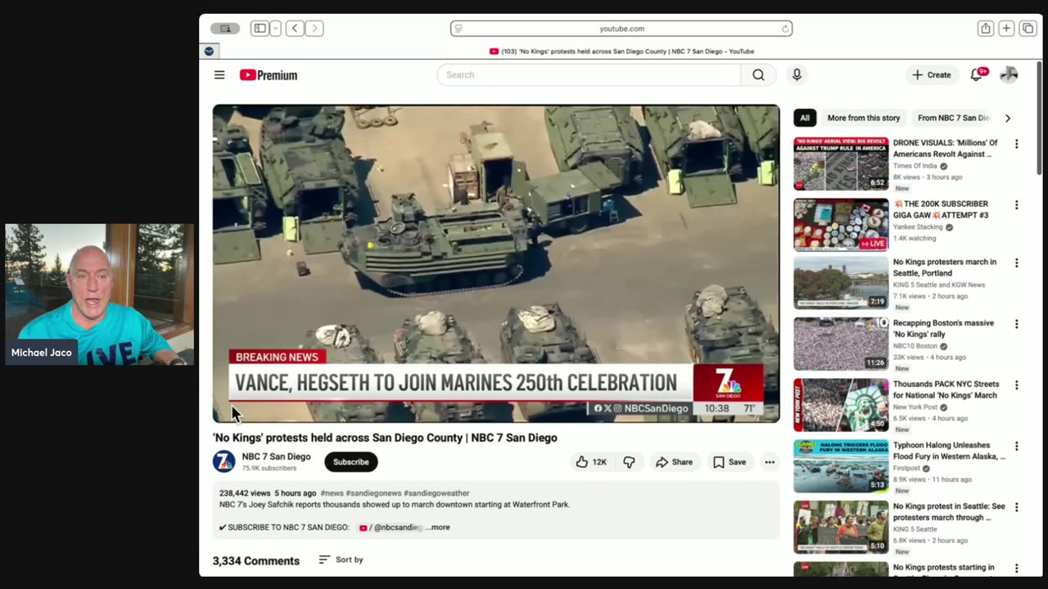
Task: Open options for Seattle, Portland video
Action: [x=1016, y=263]
